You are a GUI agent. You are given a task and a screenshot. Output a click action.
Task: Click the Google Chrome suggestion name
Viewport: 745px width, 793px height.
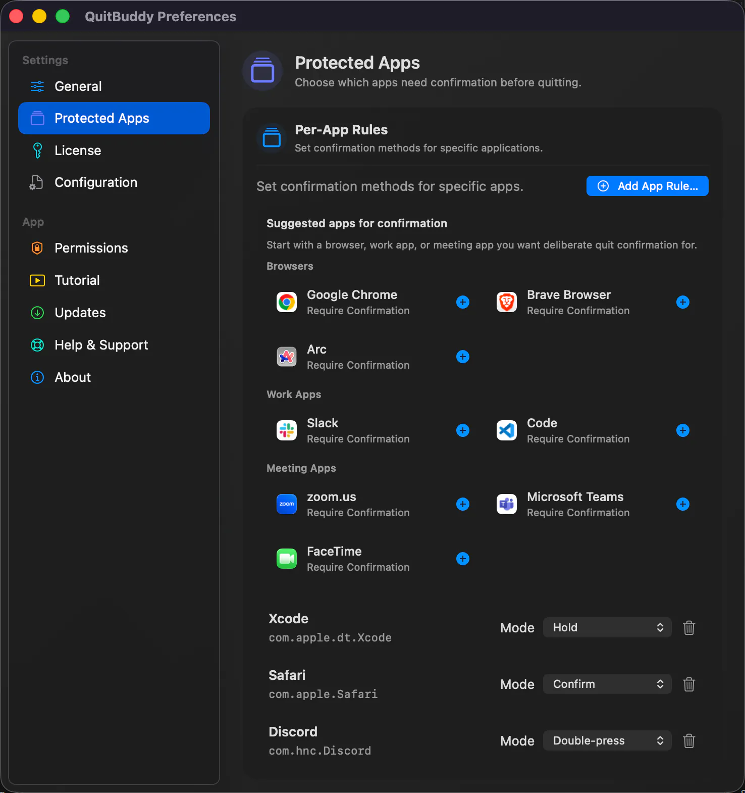click(x=352, y=295)
